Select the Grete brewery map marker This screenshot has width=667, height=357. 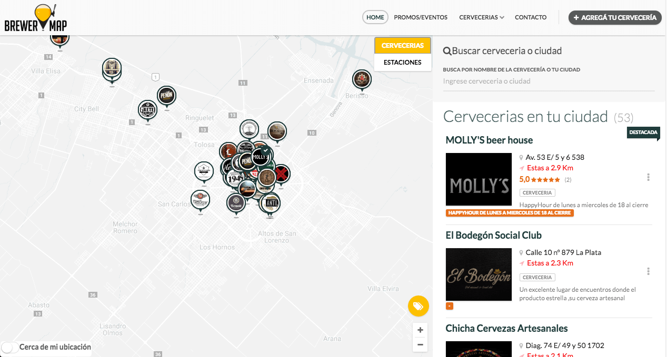point(147,110)
